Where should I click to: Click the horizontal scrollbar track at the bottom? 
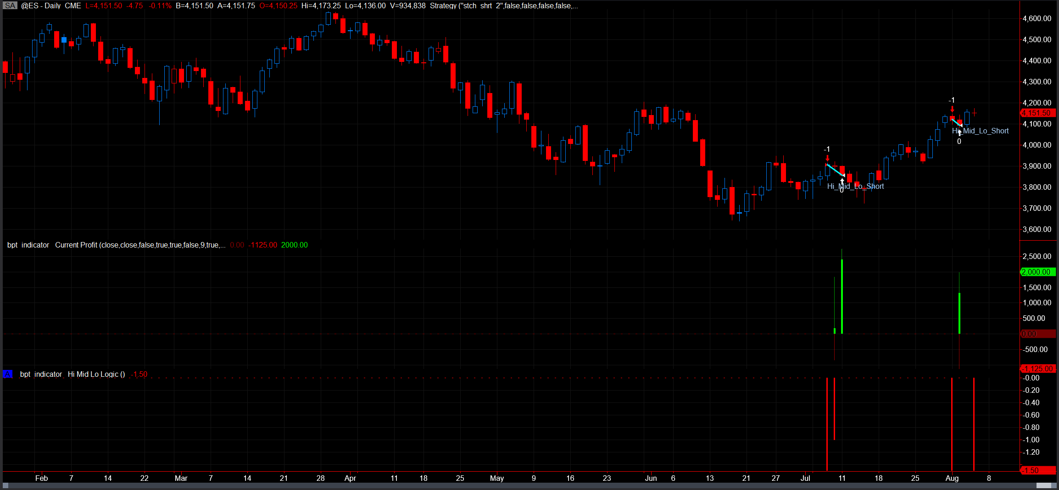tap(505, 485)
